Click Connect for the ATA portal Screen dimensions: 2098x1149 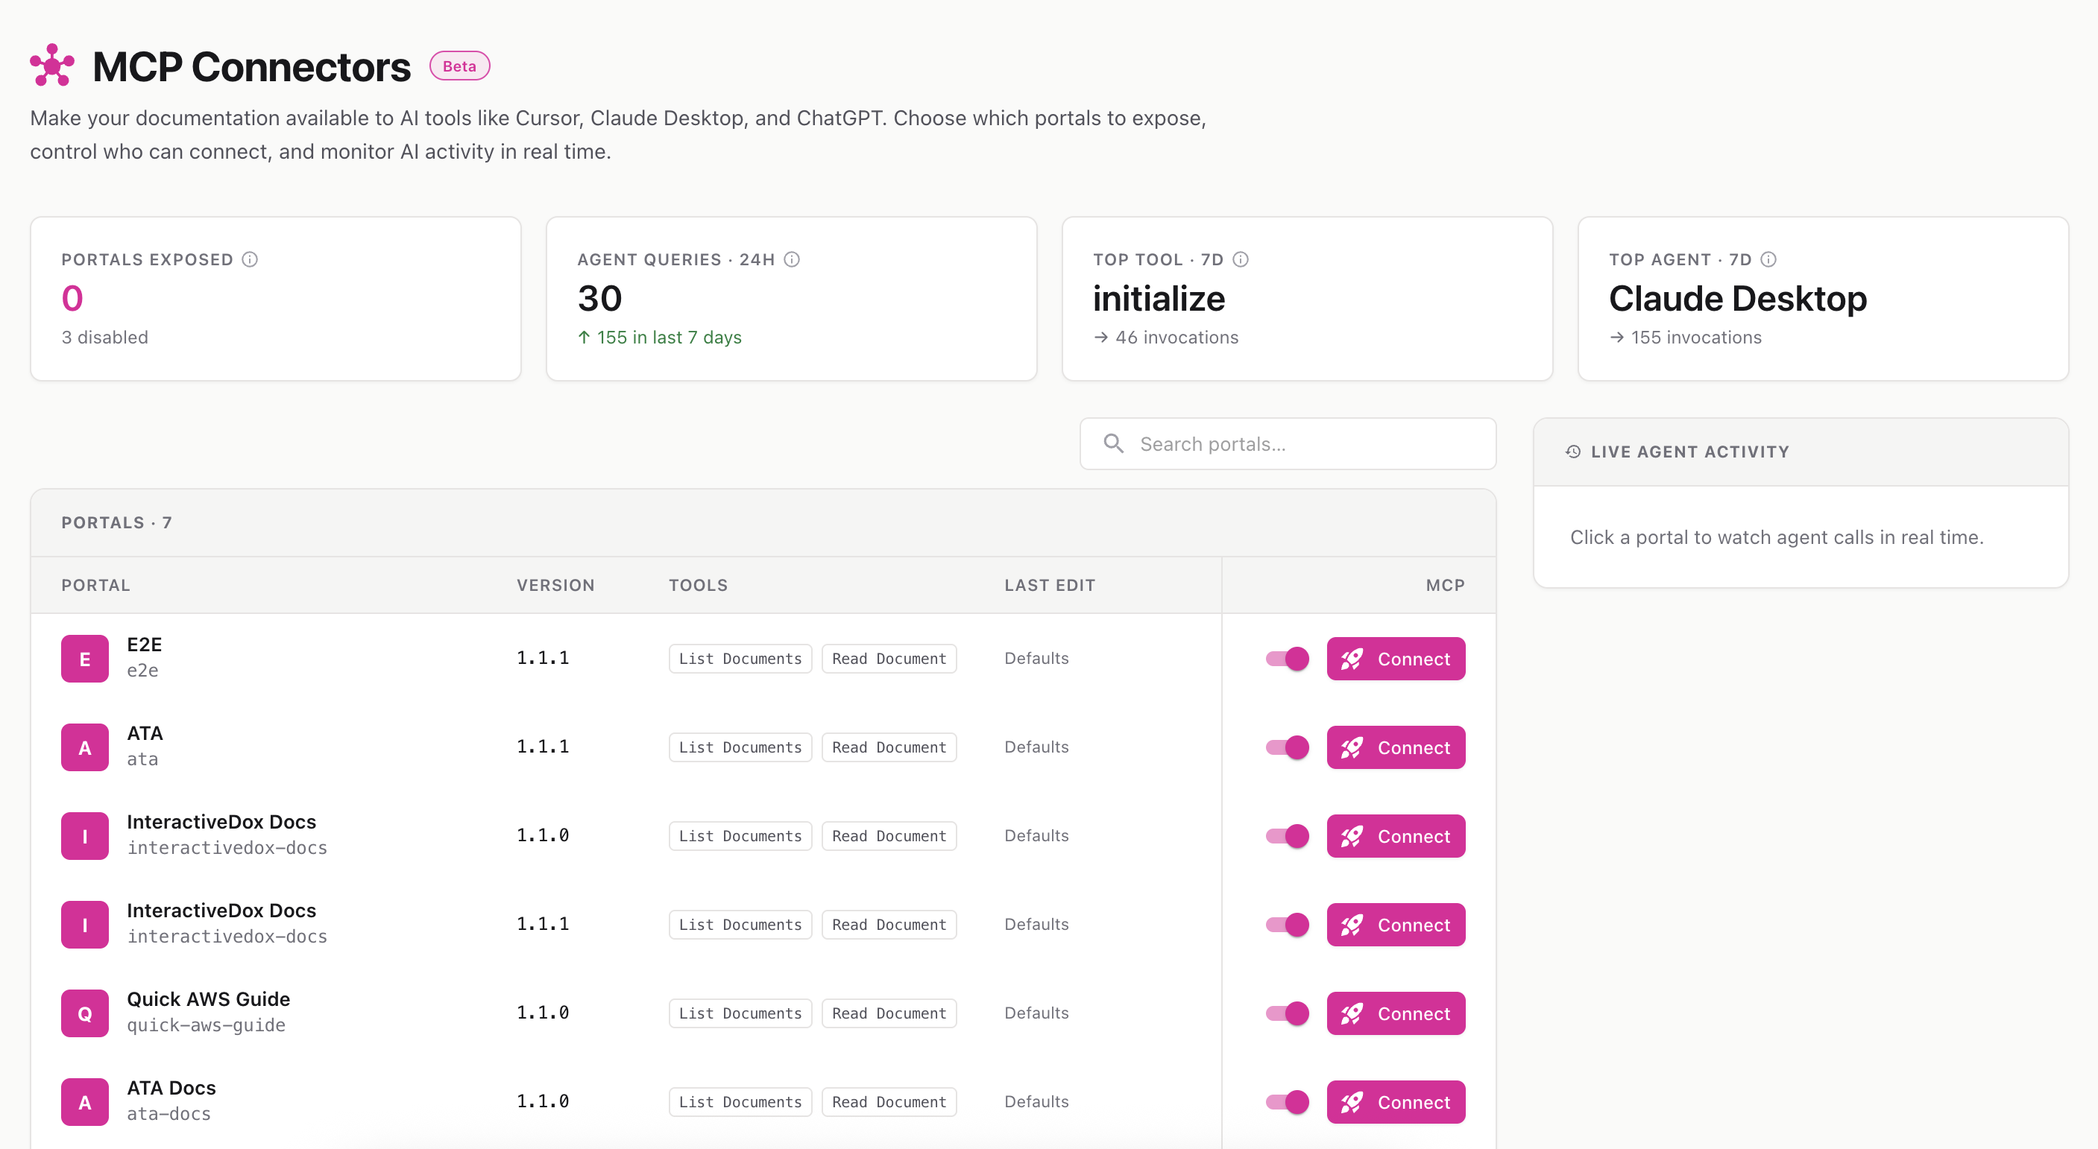pos(1396,747)
